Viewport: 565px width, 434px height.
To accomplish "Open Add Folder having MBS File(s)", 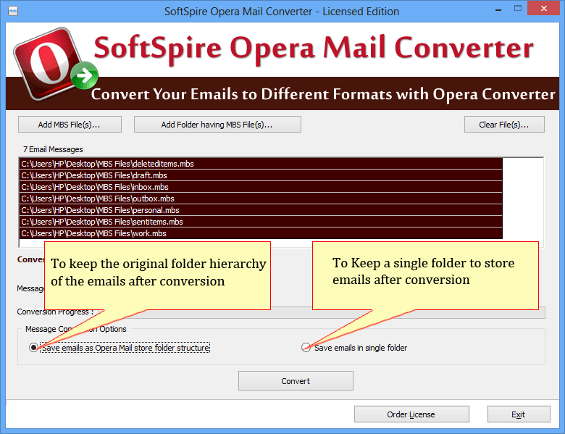I will tap(217, 125).
